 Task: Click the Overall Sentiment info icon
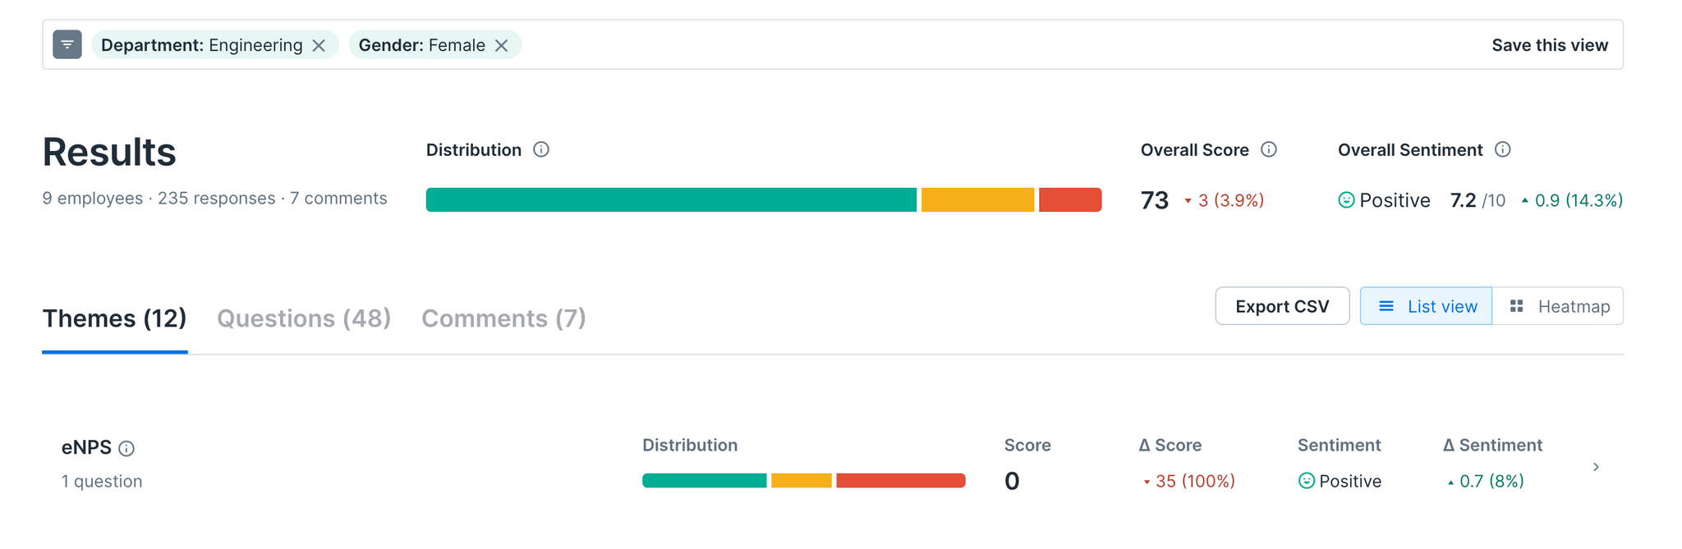[1503, 149]
